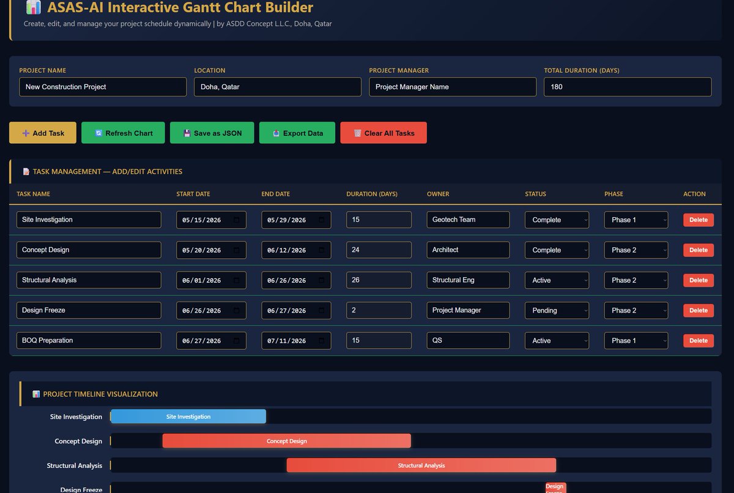
Task: Click the Export Data button
Action: click(297, 133)
